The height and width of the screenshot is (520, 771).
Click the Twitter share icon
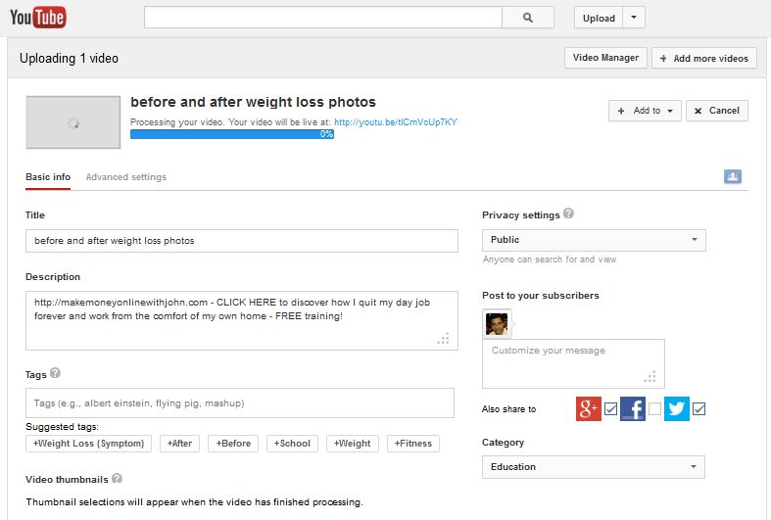tap(677, 408)
